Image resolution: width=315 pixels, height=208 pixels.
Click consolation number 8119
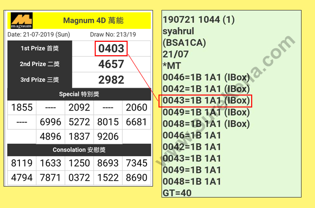click(22, 163)
